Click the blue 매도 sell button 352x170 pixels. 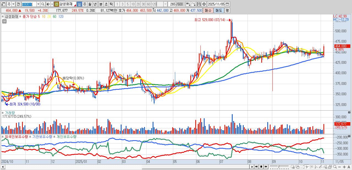pos(219,10)
